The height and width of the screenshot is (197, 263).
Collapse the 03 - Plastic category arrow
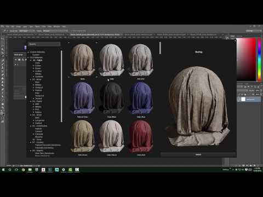point(31,101)
